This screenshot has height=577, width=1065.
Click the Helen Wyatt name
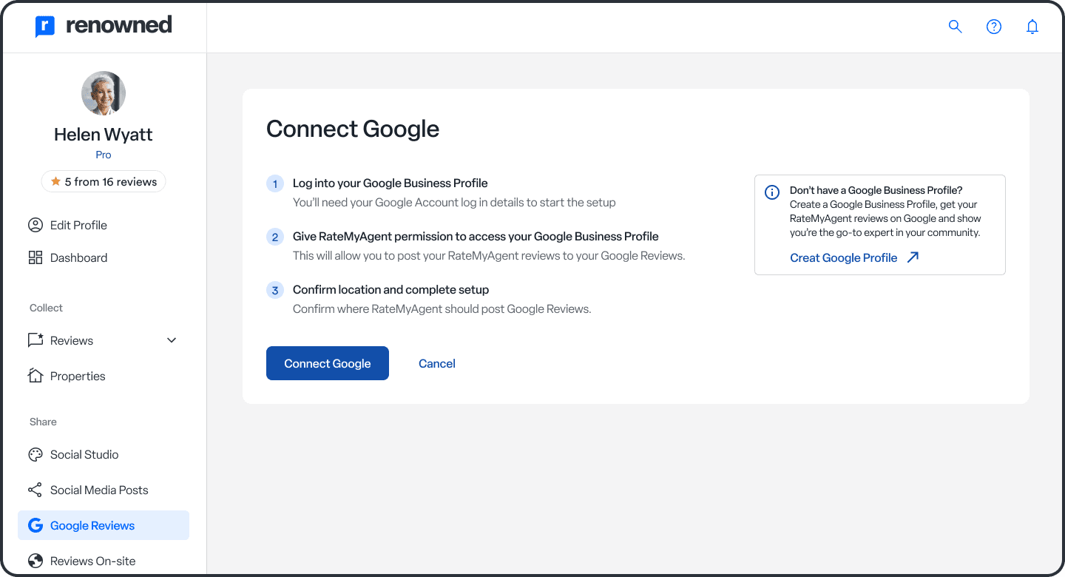click(x=104, y=135)
